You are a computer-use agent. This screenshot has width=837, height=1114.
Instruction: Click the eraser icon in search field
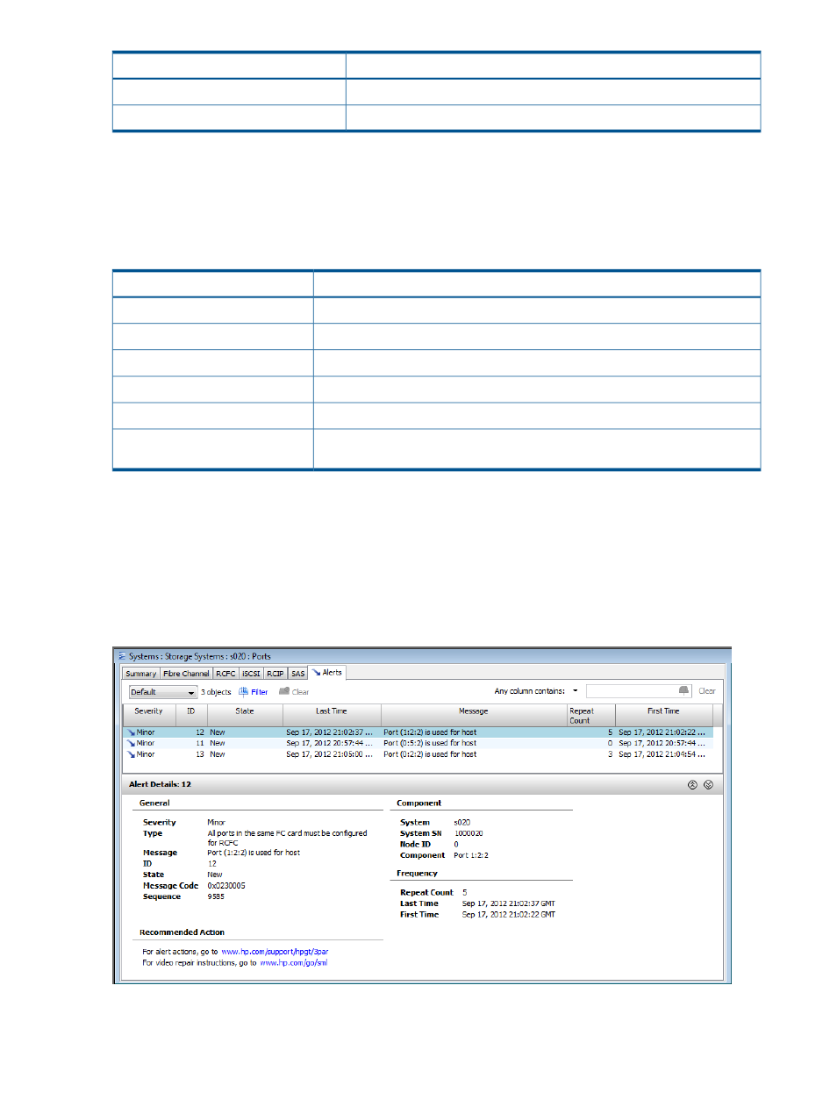pyautogui.click(x=683, y=691)
